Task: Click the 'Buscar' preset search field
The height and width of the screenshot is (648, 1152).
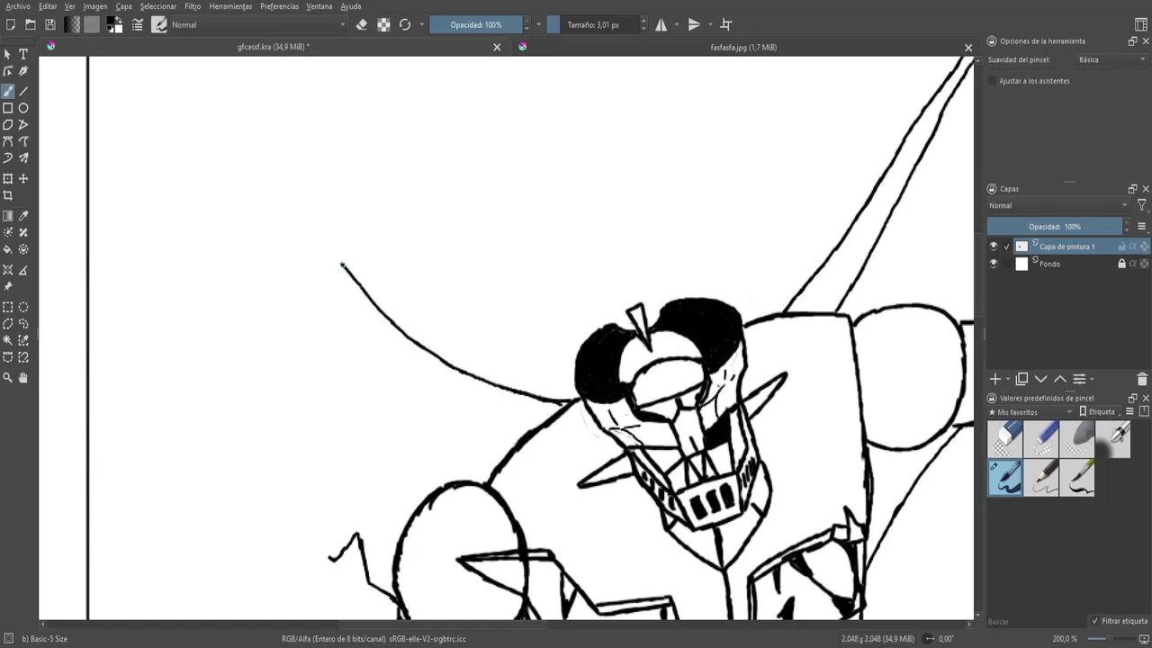Action: tap(1035, 622)
